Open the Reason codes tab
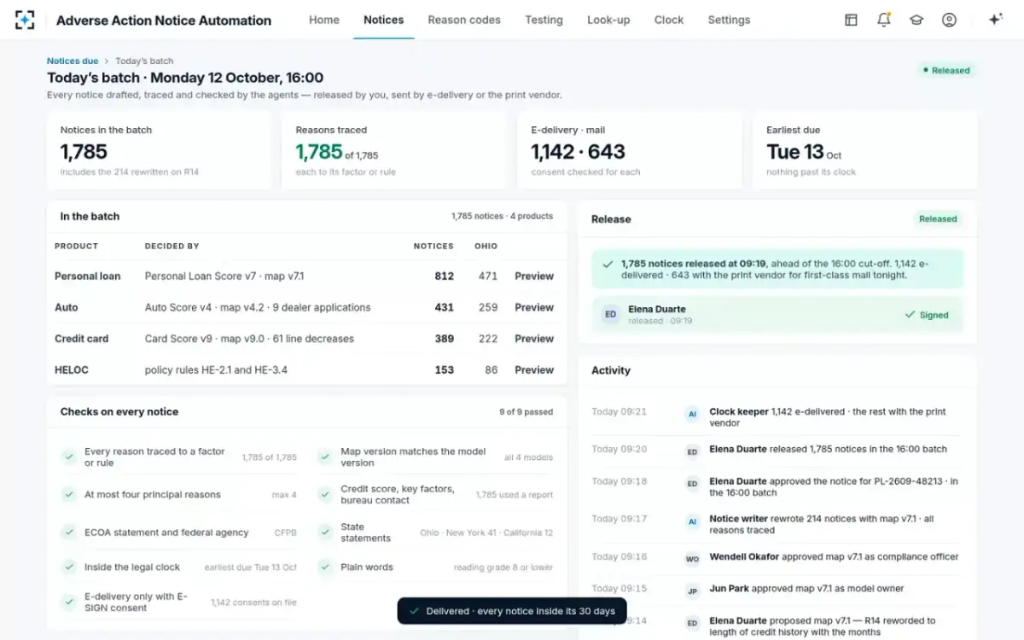 click(x=464, y=20)
